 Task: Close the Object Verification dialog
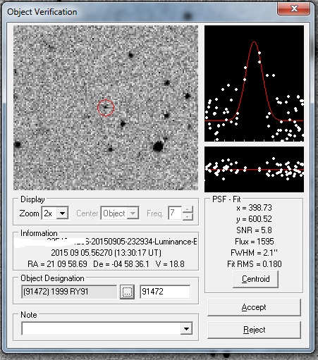tap(293, 9)
